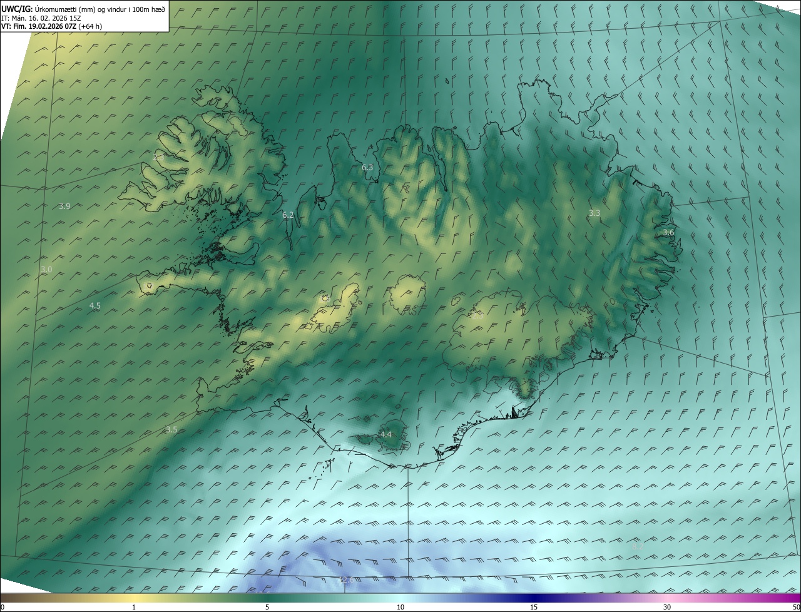Click the 'IT: Mán. 16. 02. 2026 15Z' line
The width and height of the screenshot is (801, 612).
point(42,18)
